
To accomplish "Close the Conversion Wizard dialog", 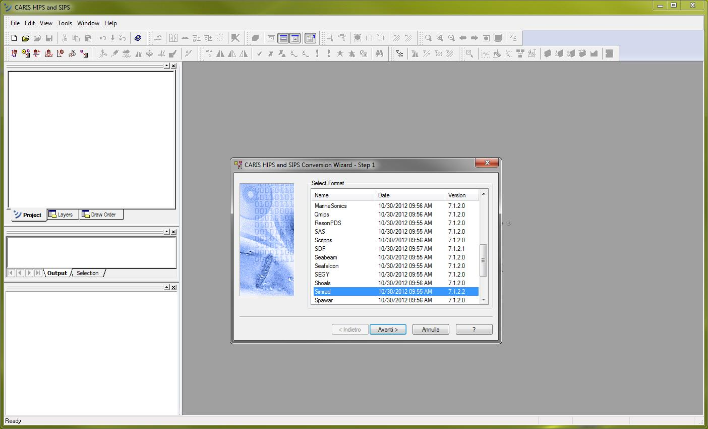I will (487, 163).
